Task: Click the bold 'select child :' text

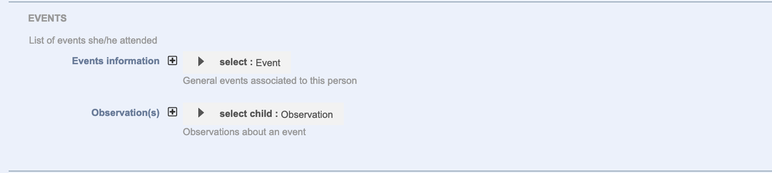Action: coord(249,114)
